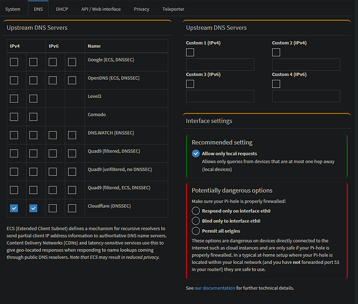Viewport: 358px width, 304px height.
Task: Select Permit all origins option
Action: pos(196,231)
